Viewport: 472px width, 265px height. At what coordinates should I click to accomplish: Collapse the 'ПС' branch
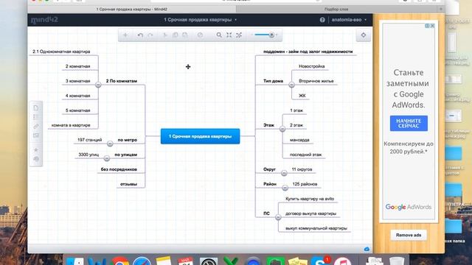pyautogui.click(x=278, y=217)
